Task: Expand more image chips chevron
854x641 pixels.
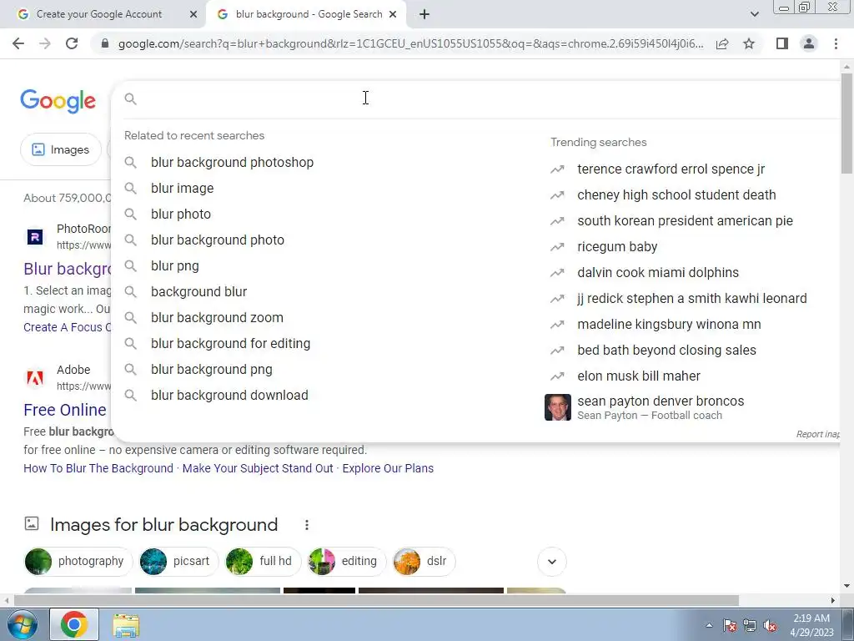Action: (552, 562)
